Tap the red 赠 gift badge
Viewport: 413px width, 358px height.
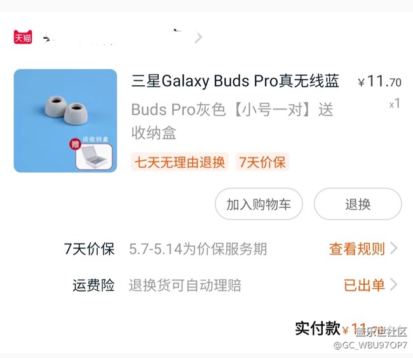point(75,144)
